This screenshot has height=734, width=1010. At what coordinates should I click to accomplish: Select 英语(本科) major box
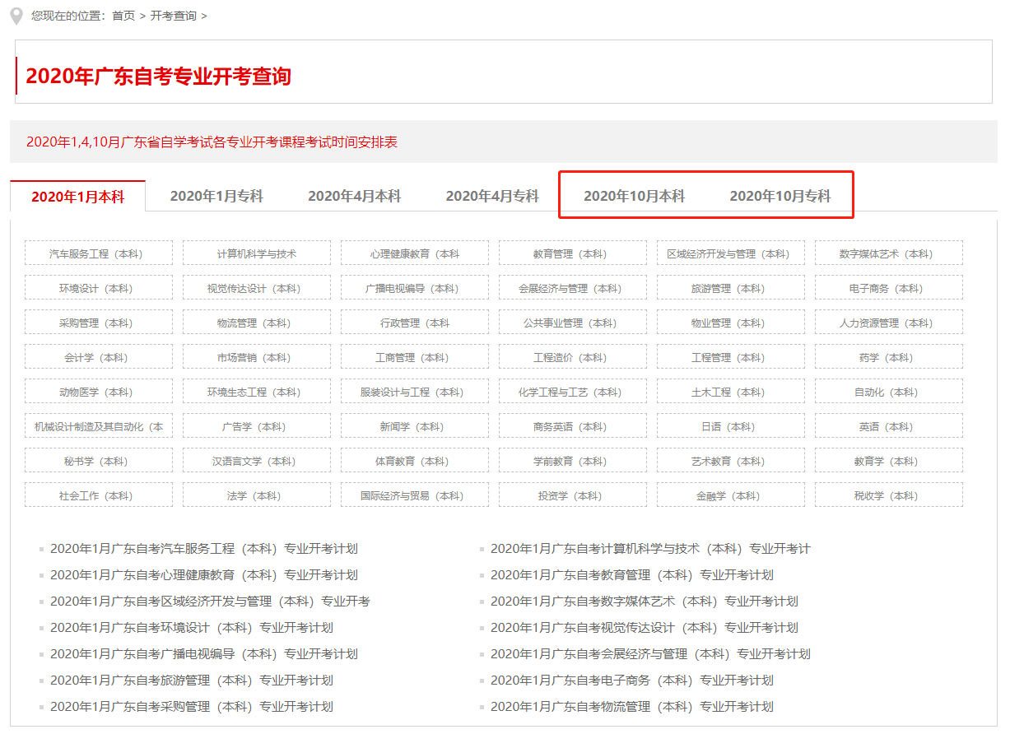(889, 426)
